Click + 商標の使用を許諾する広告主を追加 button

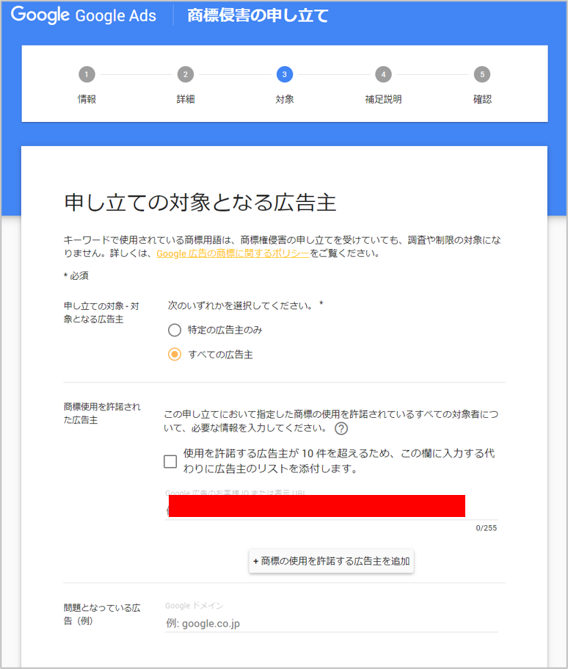point(332,561)
